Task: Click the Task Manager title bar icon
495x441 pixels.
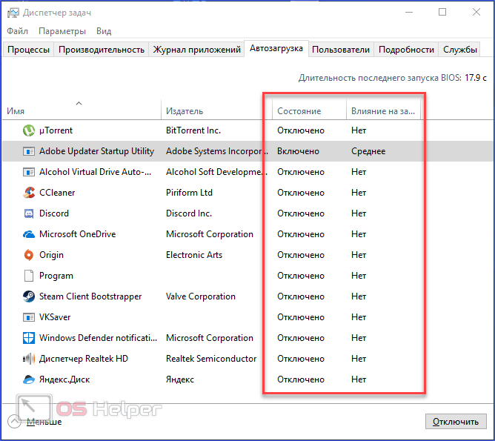Action: point(13,13)
